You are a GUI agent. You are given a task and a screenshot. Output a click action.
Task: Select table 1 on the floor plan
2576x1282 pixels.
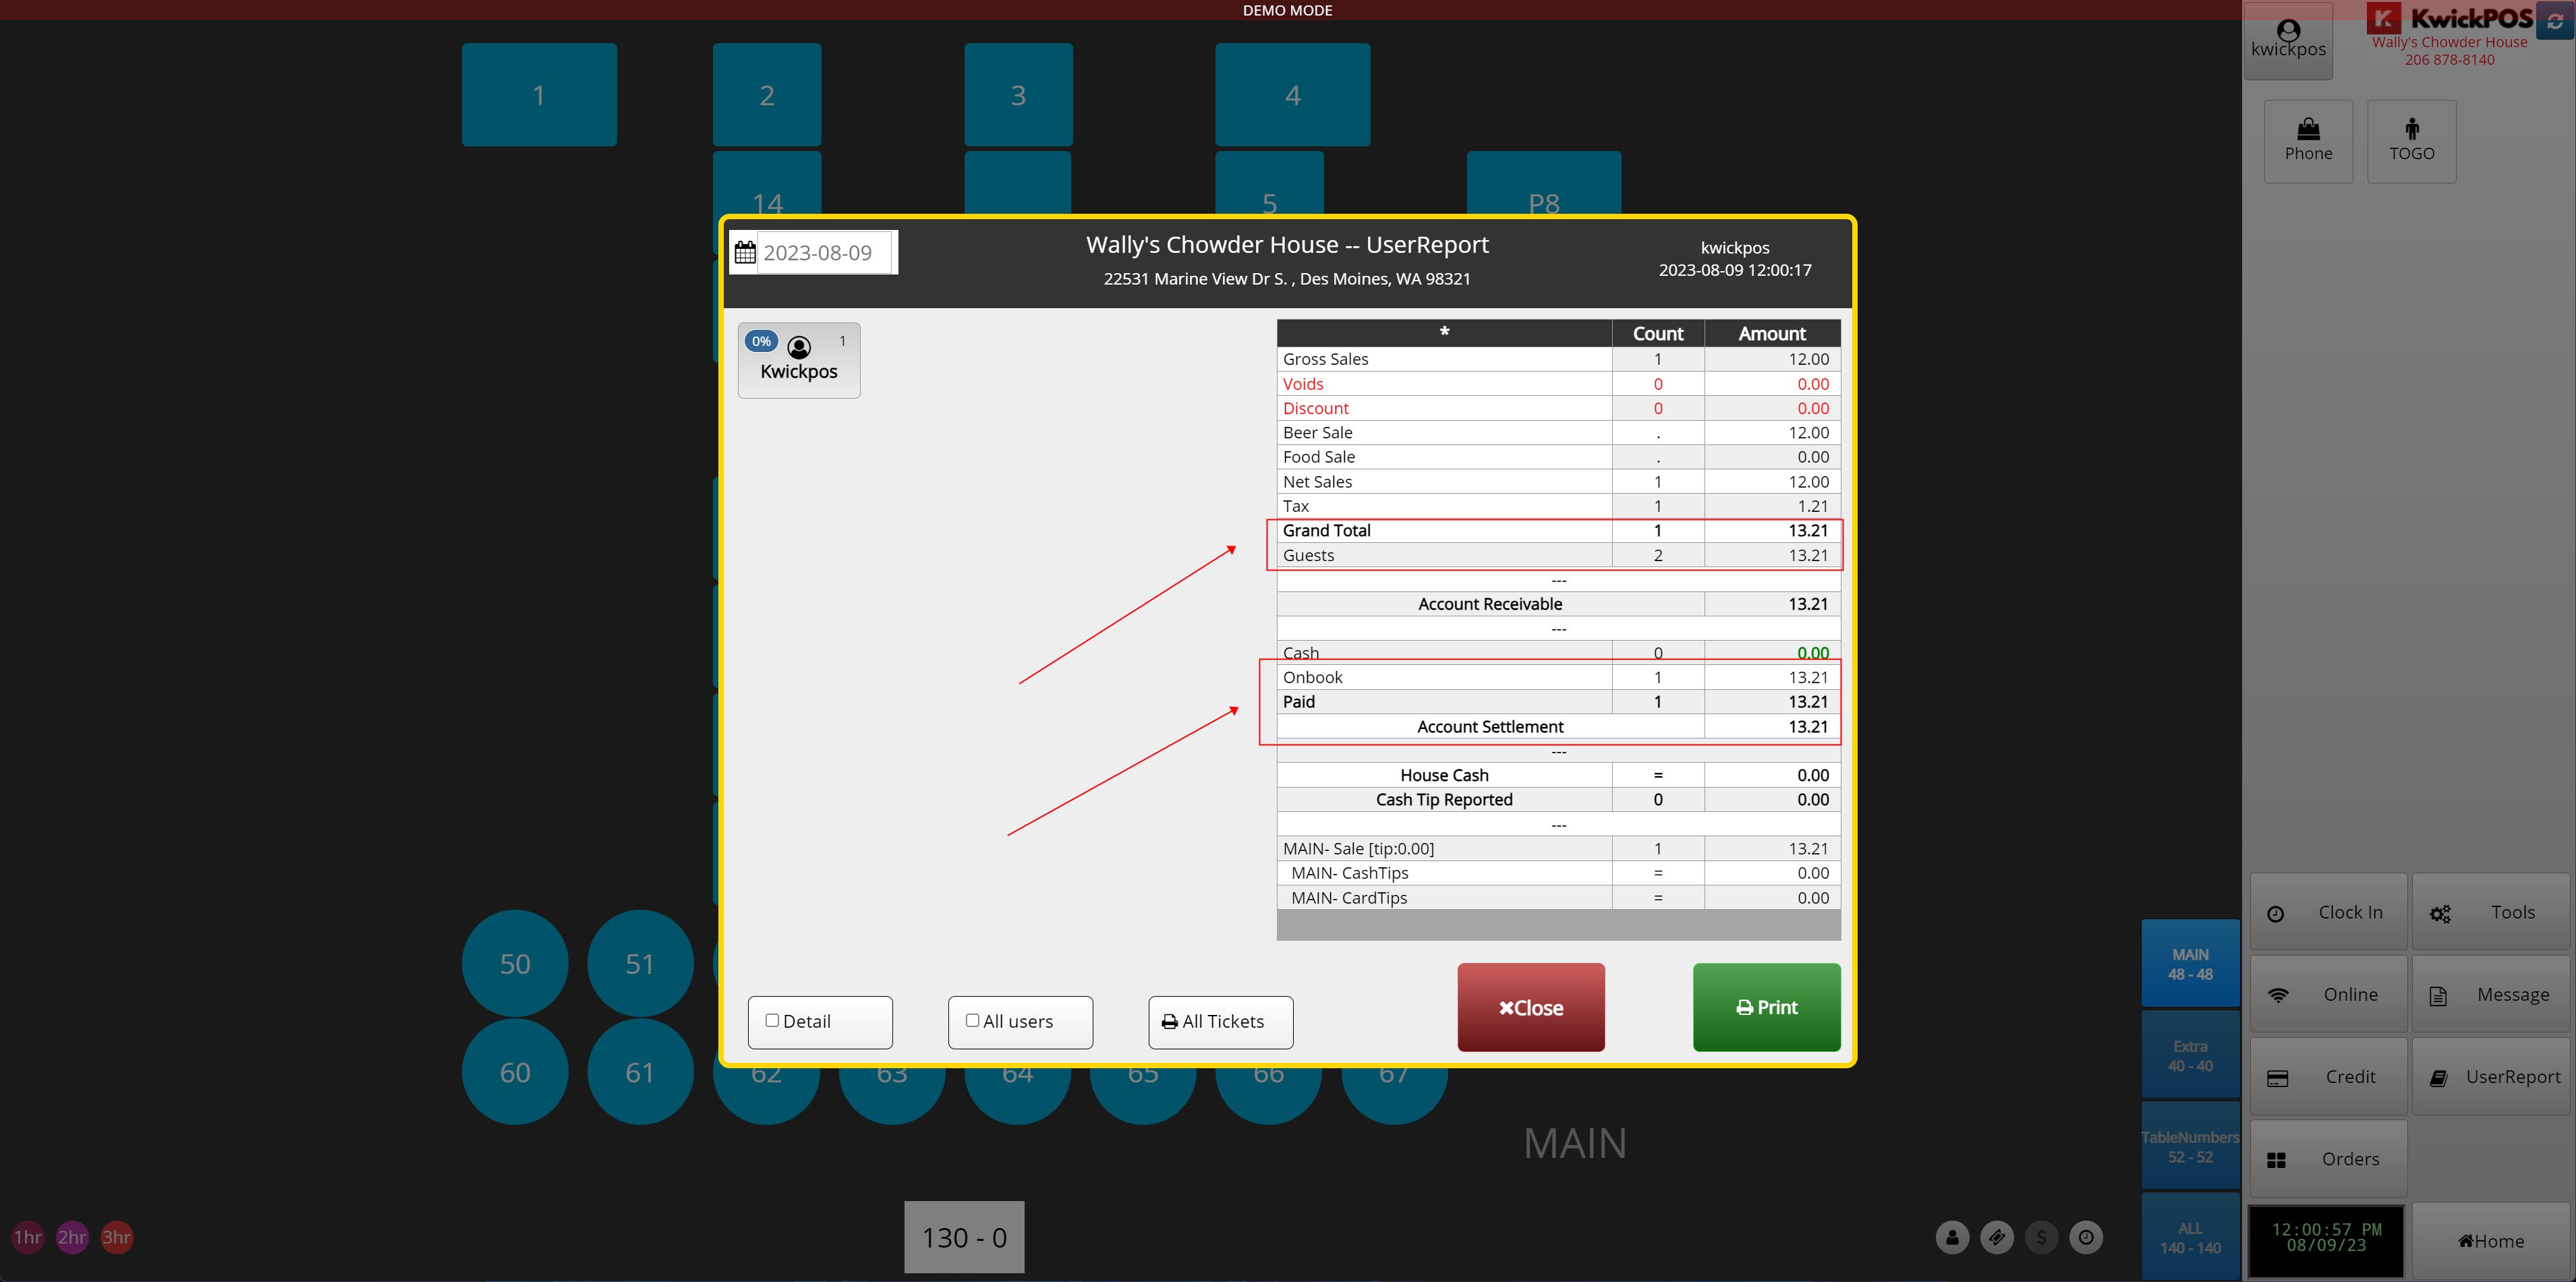click(539, 95)
